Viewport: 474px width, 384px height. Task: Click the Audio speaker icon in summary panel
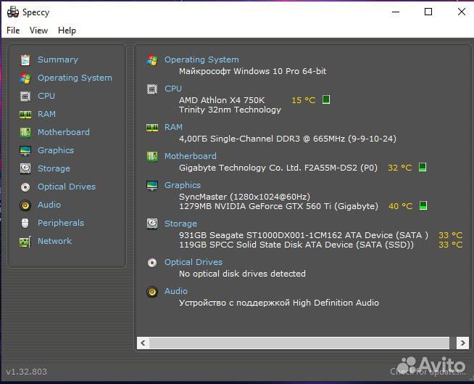pos(152,292)
